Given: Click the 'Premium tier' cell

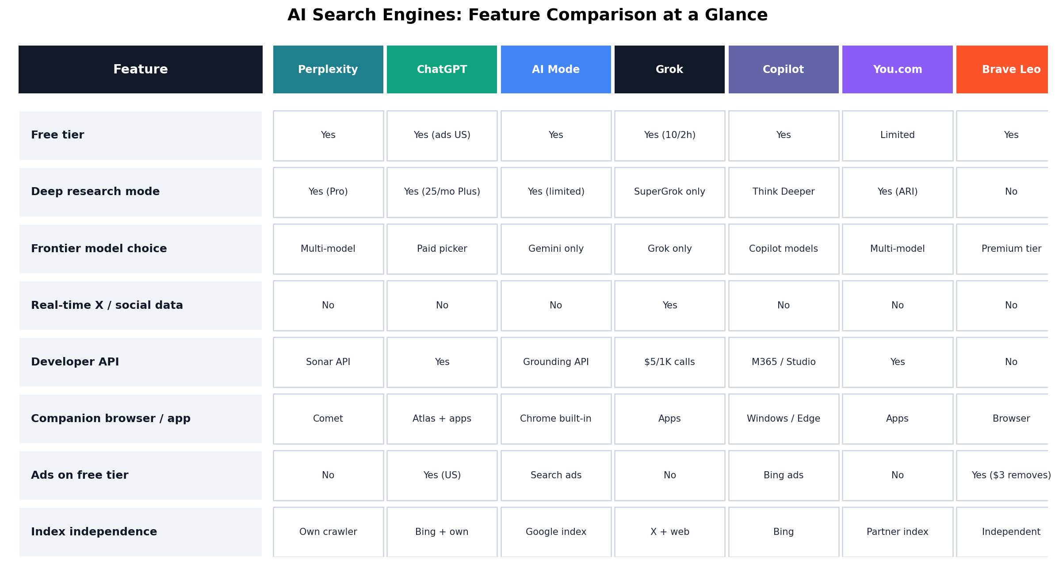Looking at the screenshot, I should [1002, 249].
